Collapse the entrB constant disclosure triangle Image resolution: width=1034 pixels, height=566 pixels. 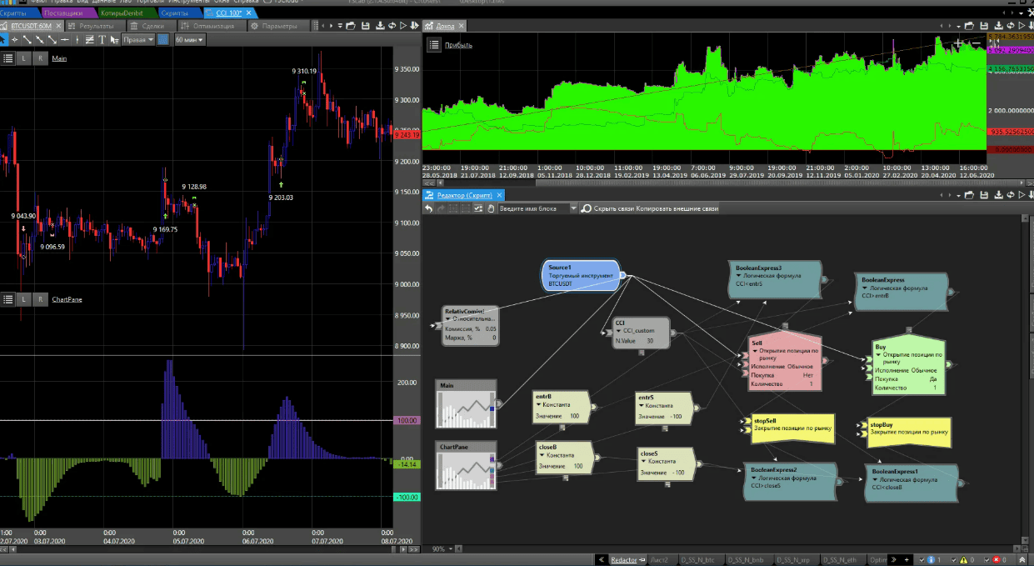click(x=538, y=406)
